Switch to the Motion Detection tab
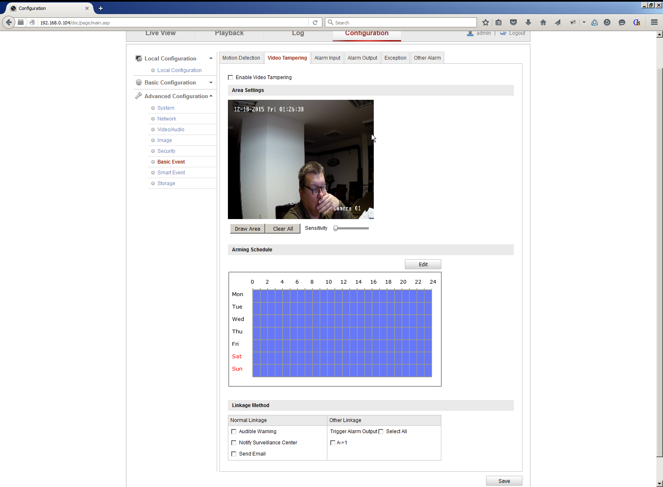This screenshot has height=487, width=663. point(241,58)
